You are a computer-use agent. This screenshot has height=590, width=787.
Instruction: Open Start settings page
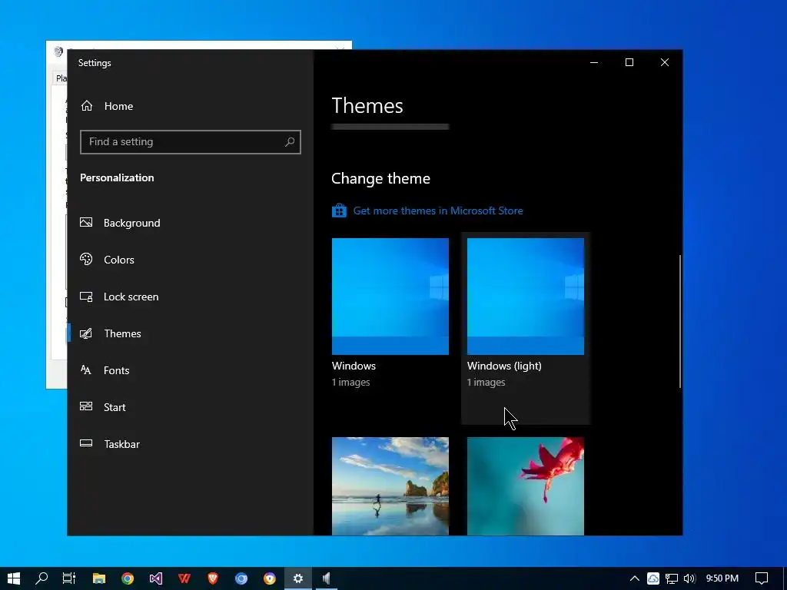[x=191, y=407]
